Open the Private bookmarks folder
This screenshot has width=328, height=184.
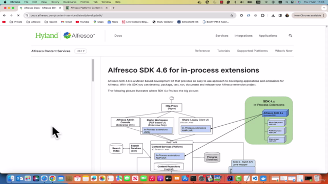16,21
